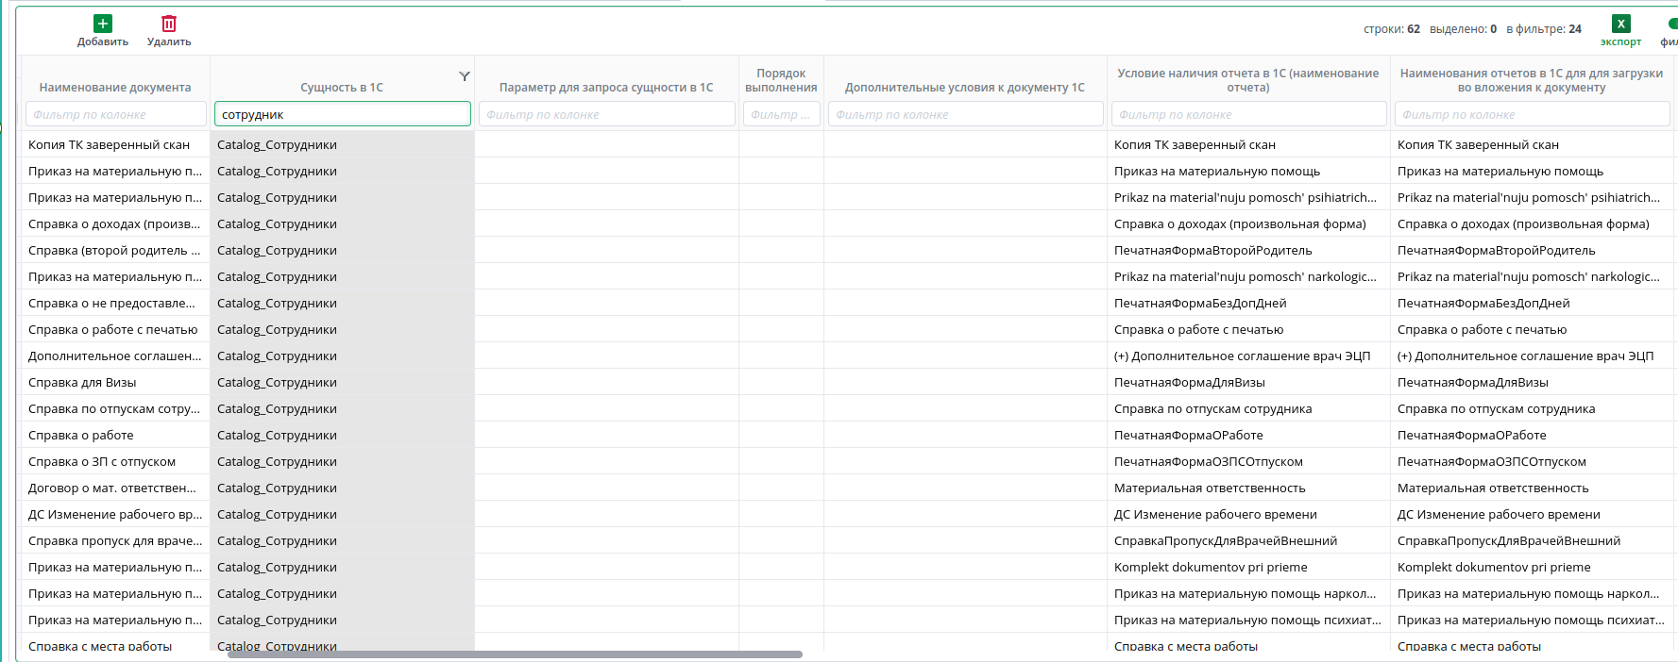1678x662 pixels.
Task: Click the filter field containing сотрудник
Action: coord(342,114)
